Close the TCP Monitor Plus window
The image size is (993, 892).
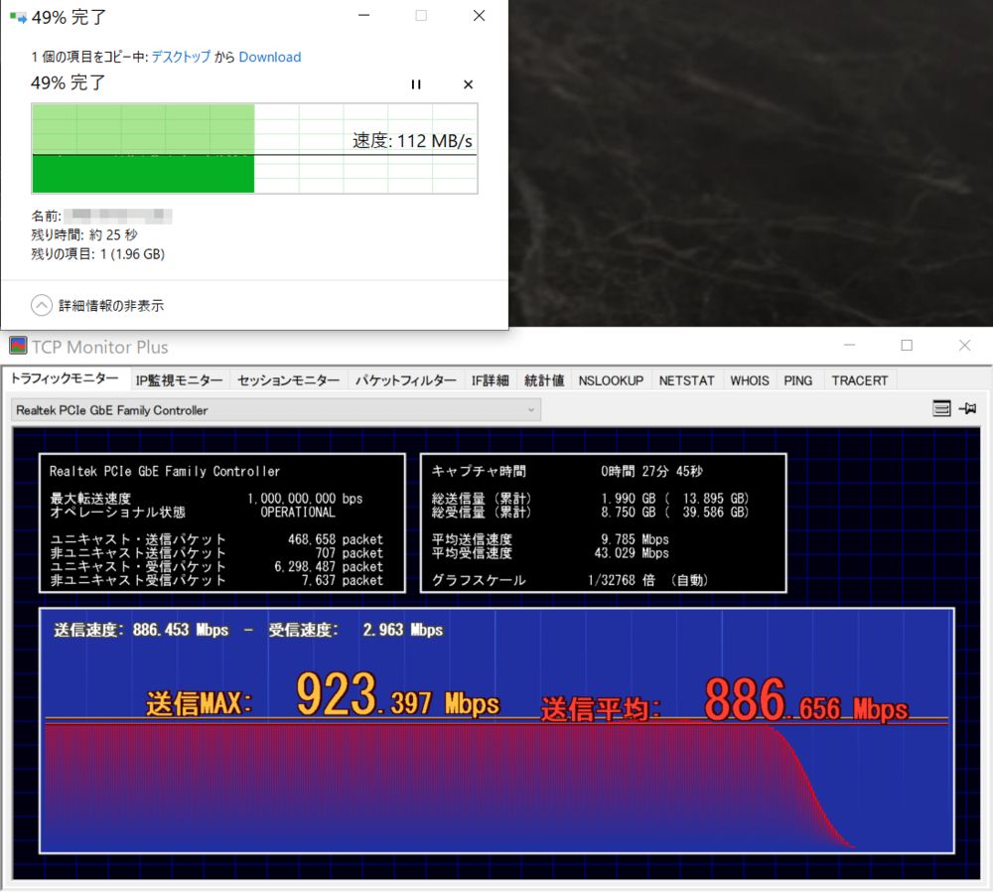pos(964,346)
